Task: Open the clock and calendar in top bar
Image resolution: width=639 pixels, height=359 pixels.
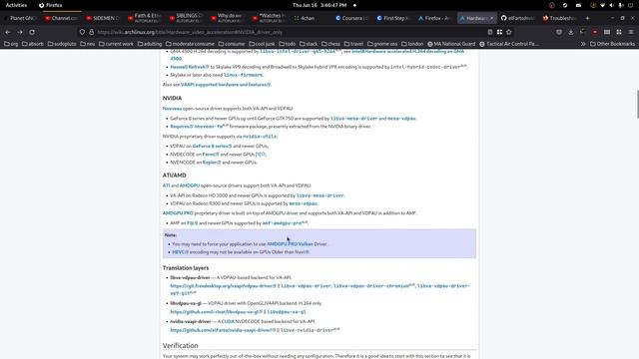Action: pyautogui.click(x=319, y=5)
